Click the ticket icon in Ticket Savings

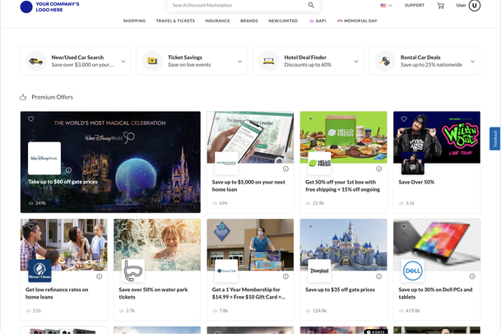tap(152, 61)
